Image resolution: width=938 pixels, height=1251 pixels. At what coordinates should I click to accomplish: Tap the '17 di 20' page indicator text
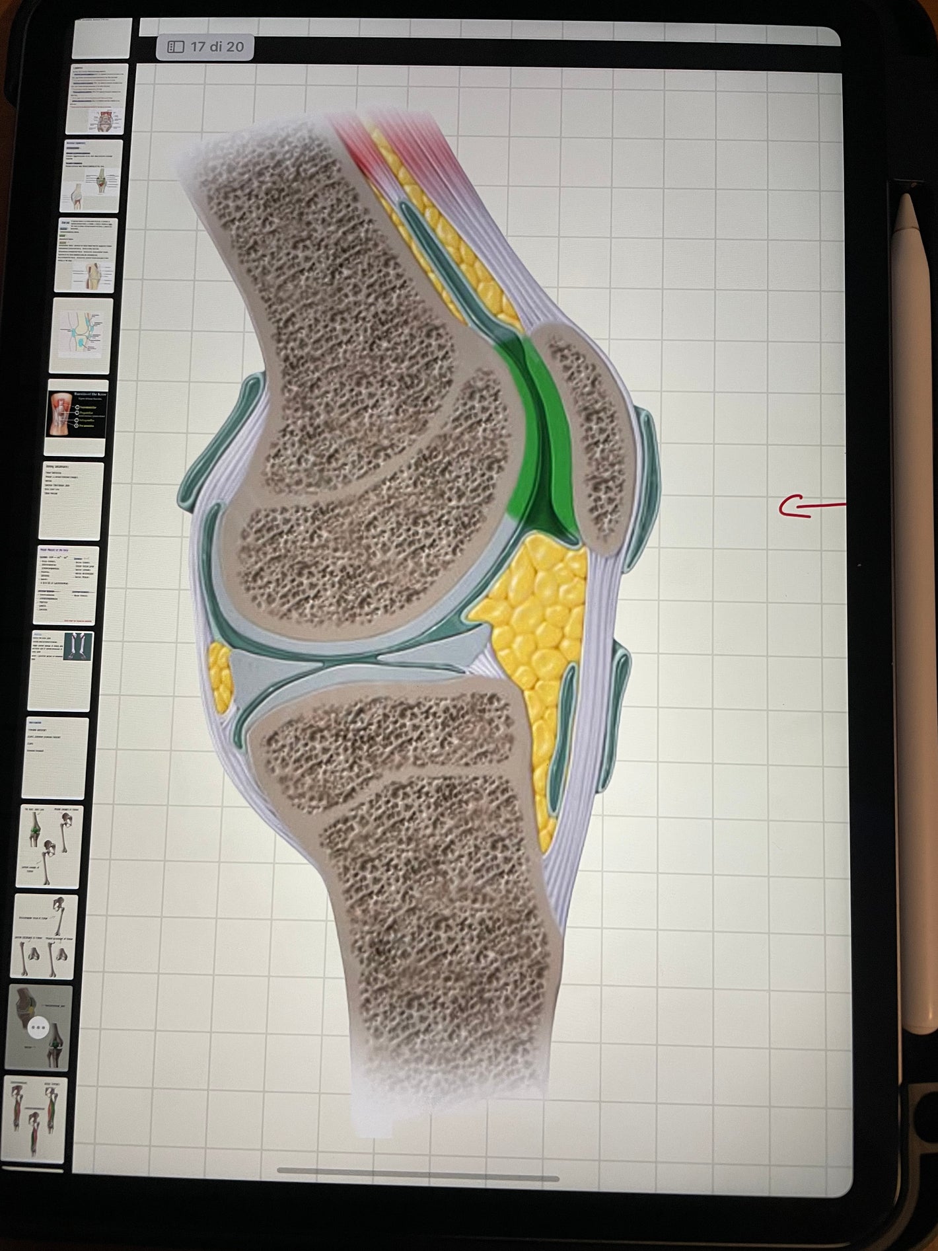click(x=217, y=47)
